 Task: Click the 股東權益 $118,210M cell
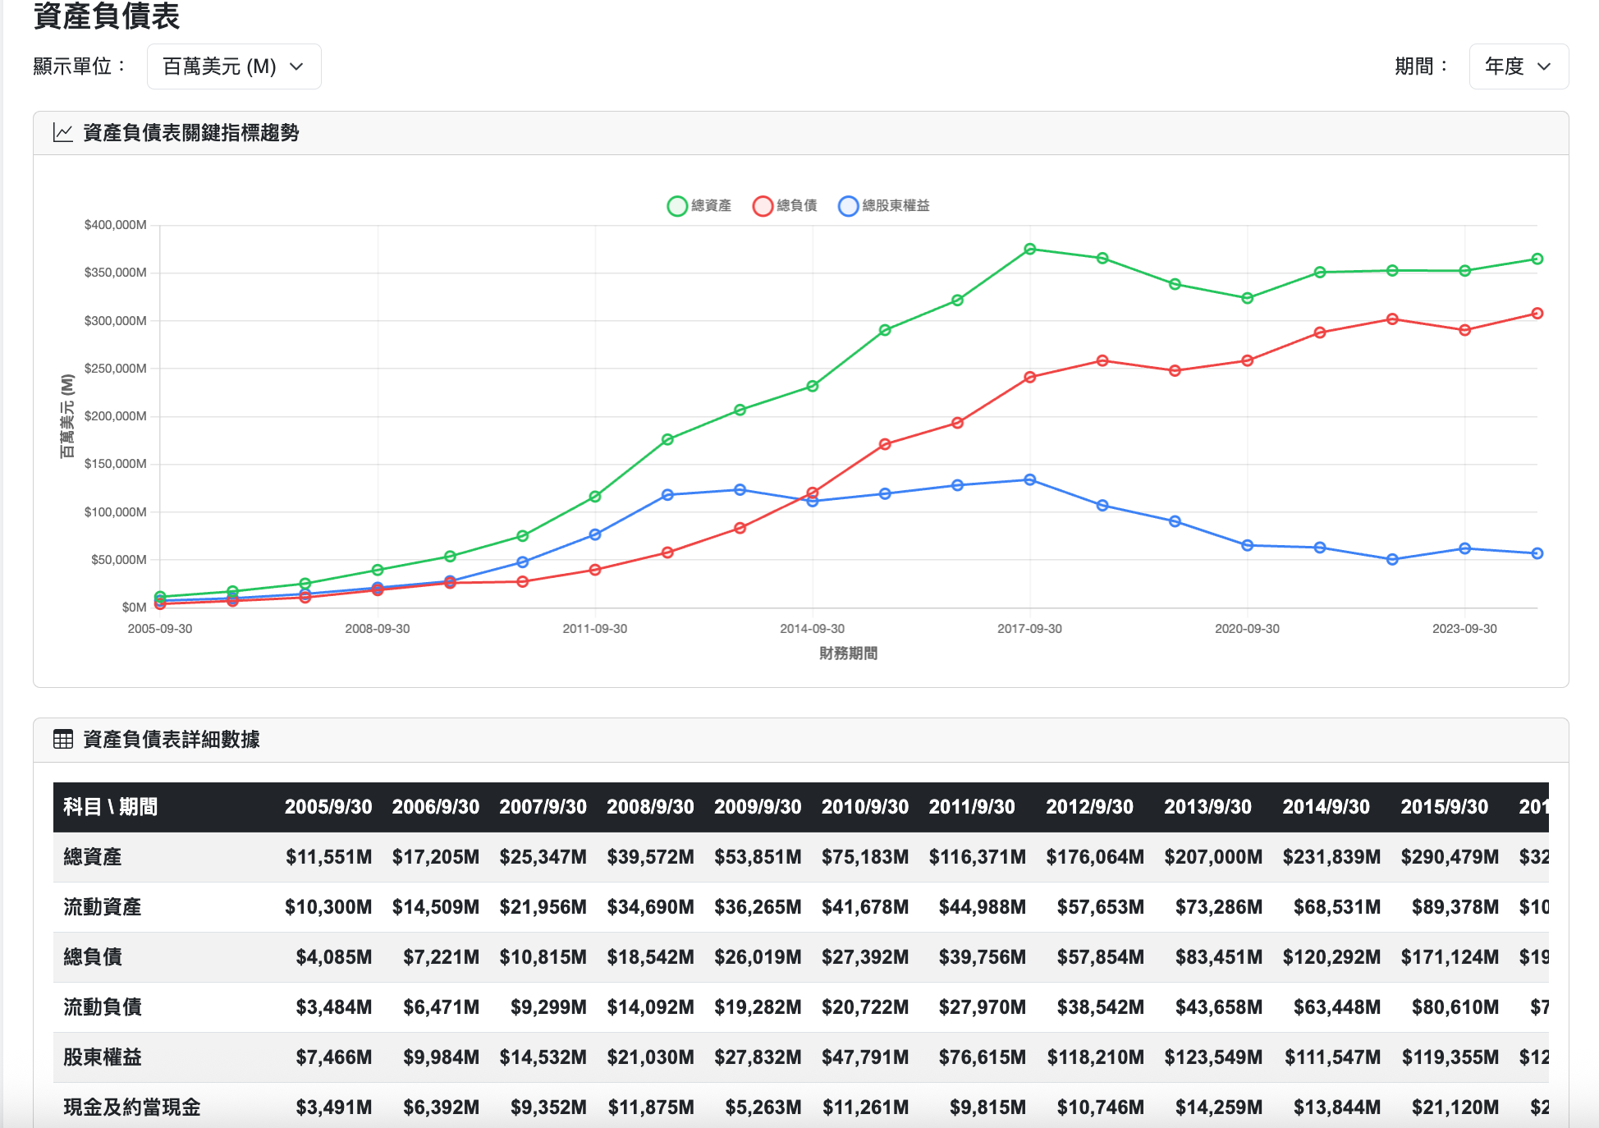tap(1095, 1057)
